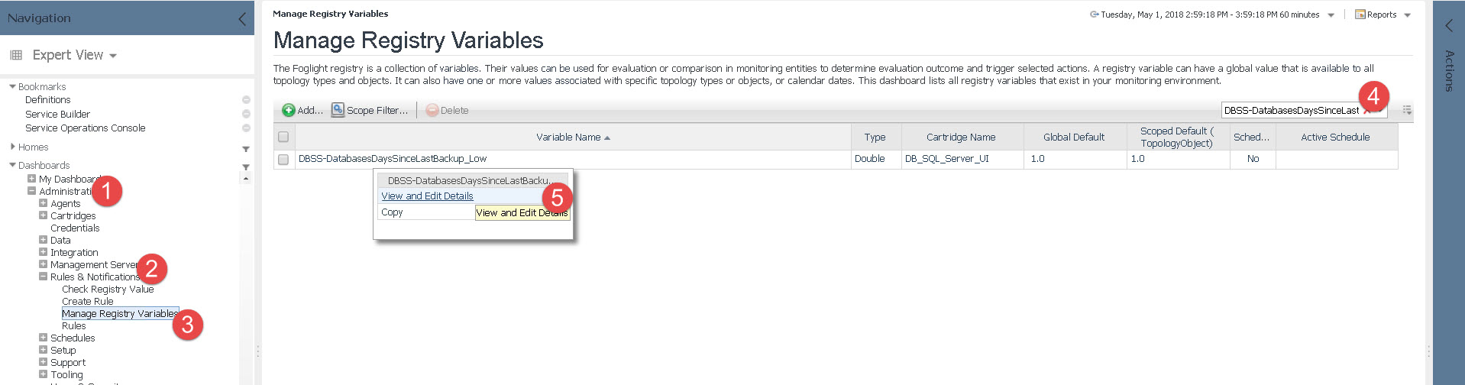Choose Copy from the popup menu
Image resolution: width=1465 pixels, height=385 pixels.
coord(392,212)
